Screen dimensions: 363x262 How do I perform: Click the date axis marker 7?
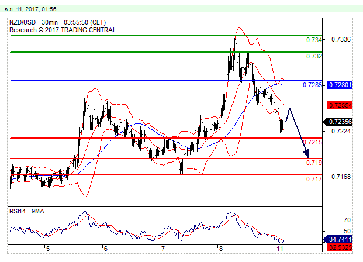click(x=163, y=249)
